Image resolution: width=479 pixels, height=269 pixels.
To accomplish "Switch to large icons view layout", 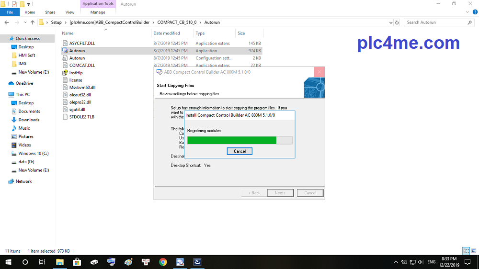I will 473,251.
